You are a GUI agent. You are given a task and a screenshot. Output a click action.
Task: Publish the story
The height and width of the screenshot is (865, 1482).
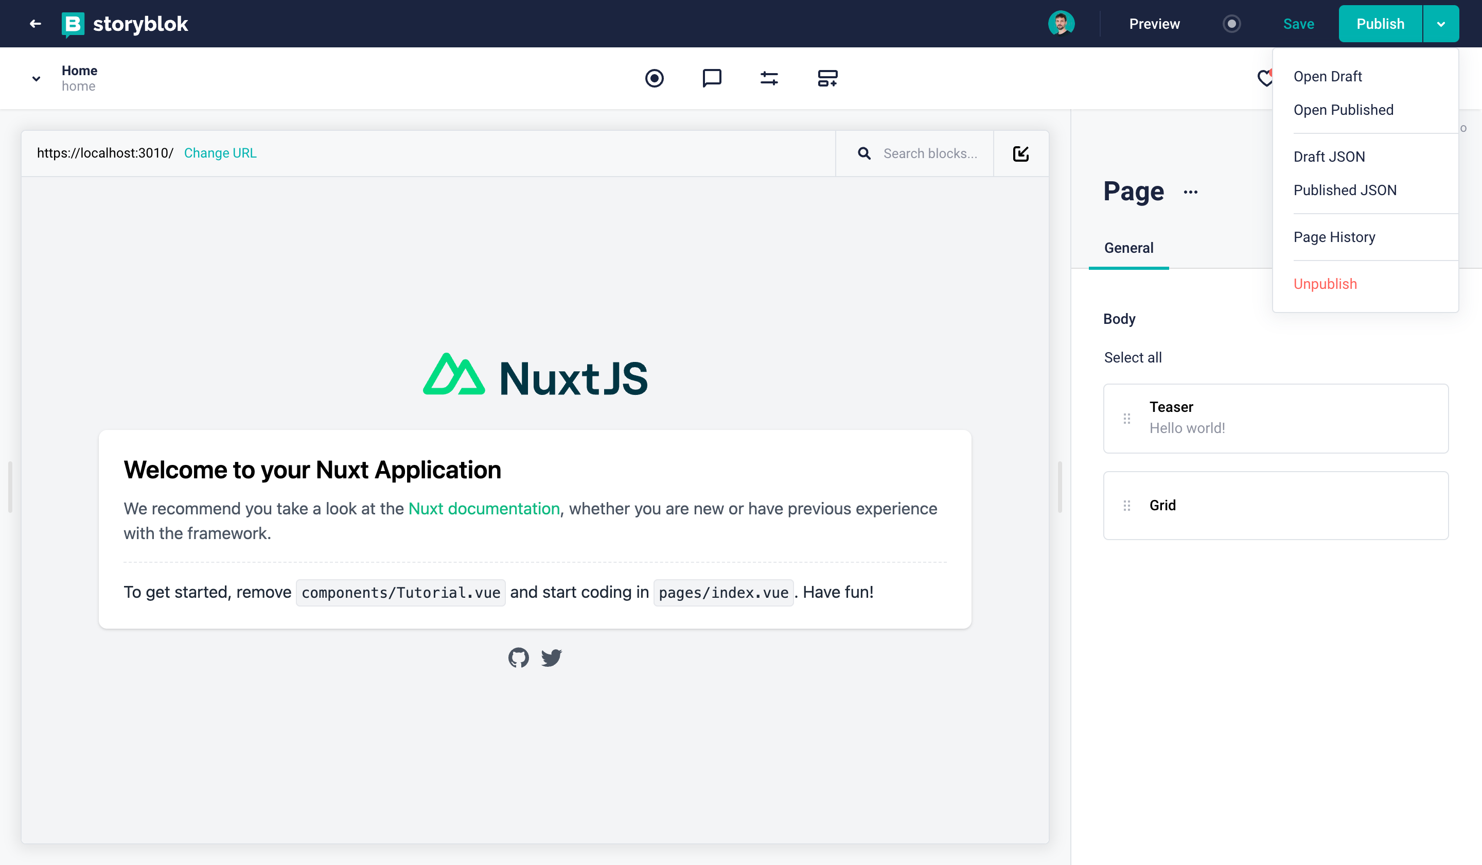click(x=1380, y=24)
